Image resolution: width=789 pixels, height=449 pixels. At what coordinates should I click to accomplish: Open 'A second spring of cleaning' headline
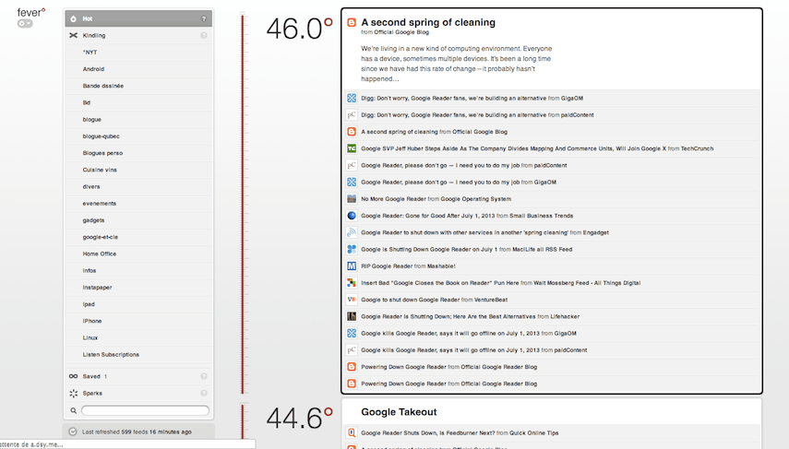(427, 22)
